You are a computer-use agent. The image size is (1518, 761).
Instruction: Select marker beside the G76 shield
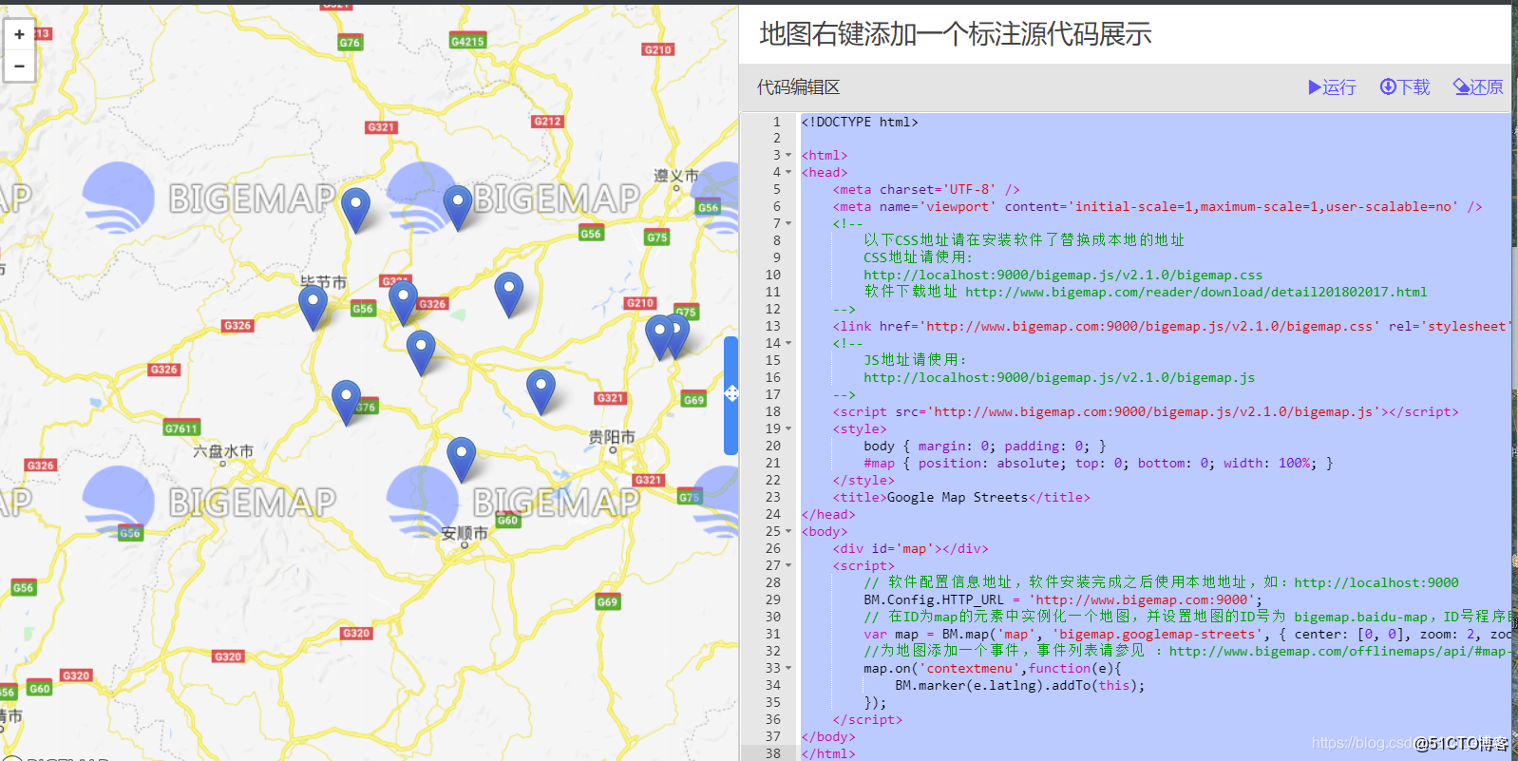(346, 403)
